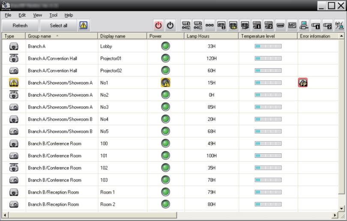Click the black power-off toolbar icon
Screen dimensions: 347x221
[170, 26]
